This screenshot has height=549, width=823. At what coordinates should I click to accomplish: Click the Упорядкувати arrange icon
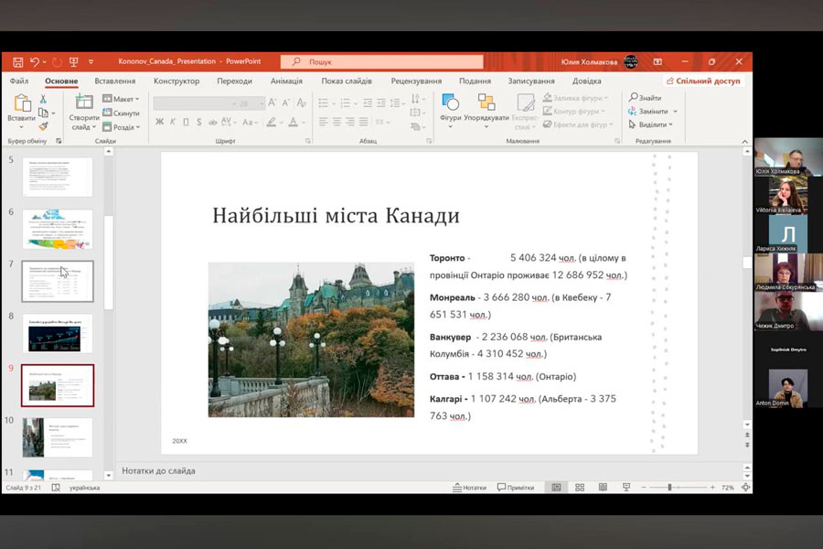[486, 107]
